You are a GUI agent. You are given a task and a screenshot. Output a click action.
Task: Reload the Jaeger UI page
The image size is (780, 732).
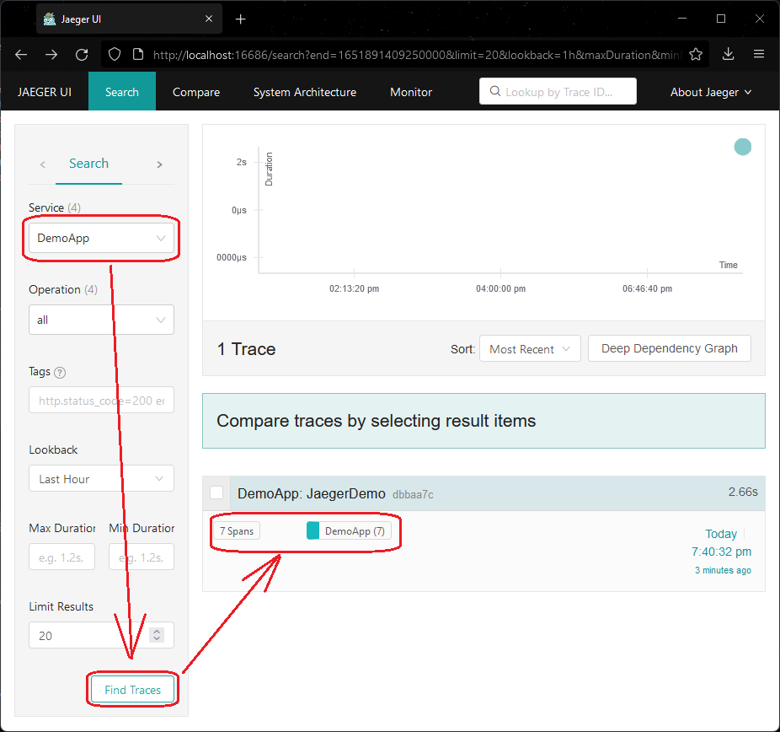(82, 54)
